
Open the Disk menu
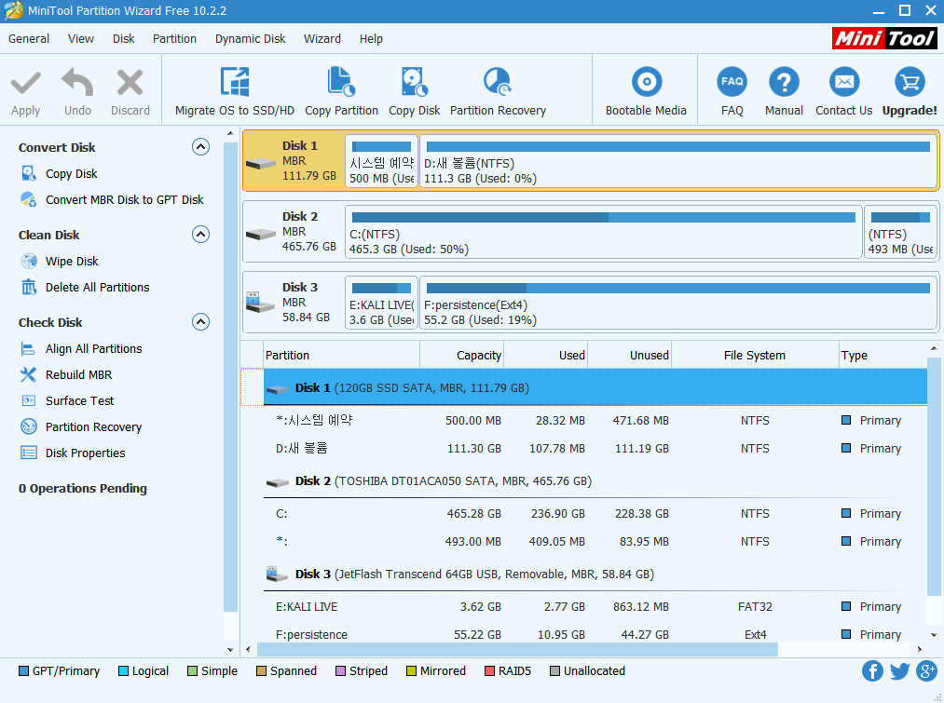(123, 38)
